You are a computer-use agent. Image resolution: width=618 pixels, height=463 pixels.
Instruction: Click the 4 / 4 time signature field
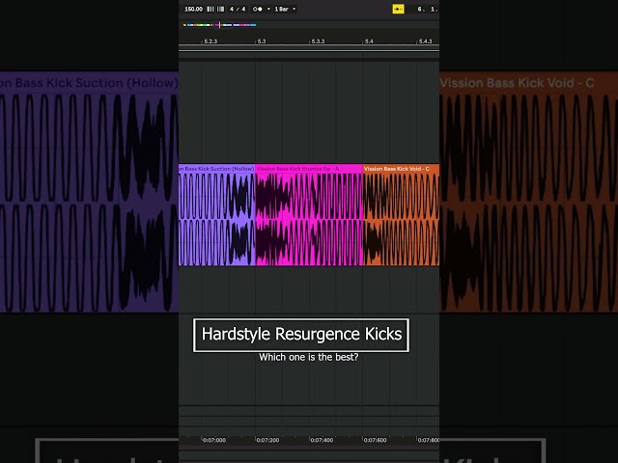point(238,9)
